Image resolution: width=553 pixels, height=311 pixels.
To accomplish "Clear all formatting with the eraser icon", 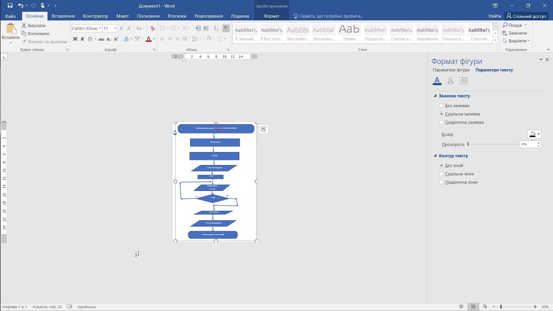I will (x=152, y=28).
